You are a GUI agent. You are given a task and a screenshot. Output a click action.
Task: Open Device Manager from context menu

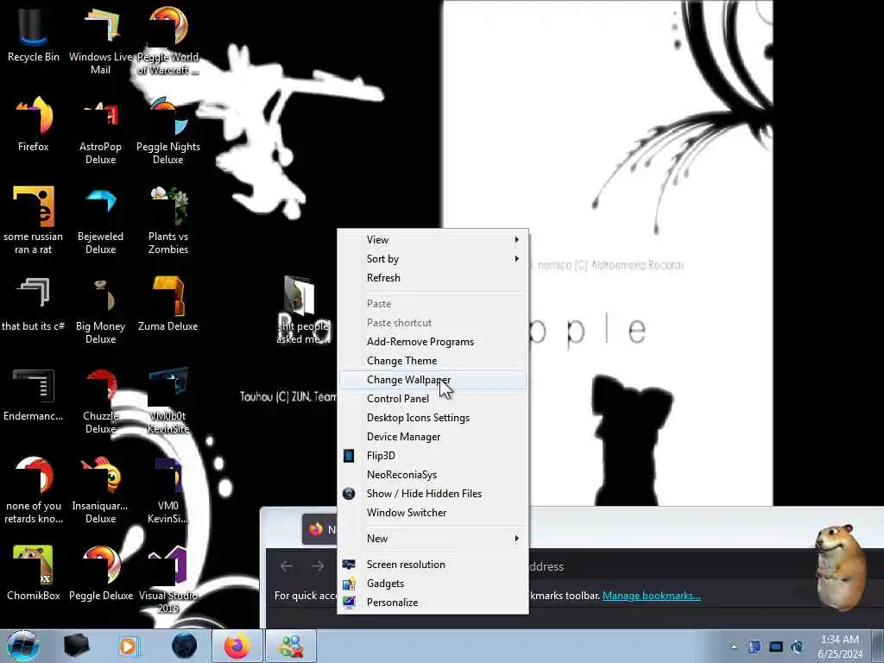(x=433, y=437)
